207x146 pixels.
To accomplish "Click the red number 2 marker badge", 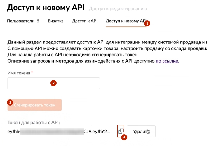I will 53,83.
